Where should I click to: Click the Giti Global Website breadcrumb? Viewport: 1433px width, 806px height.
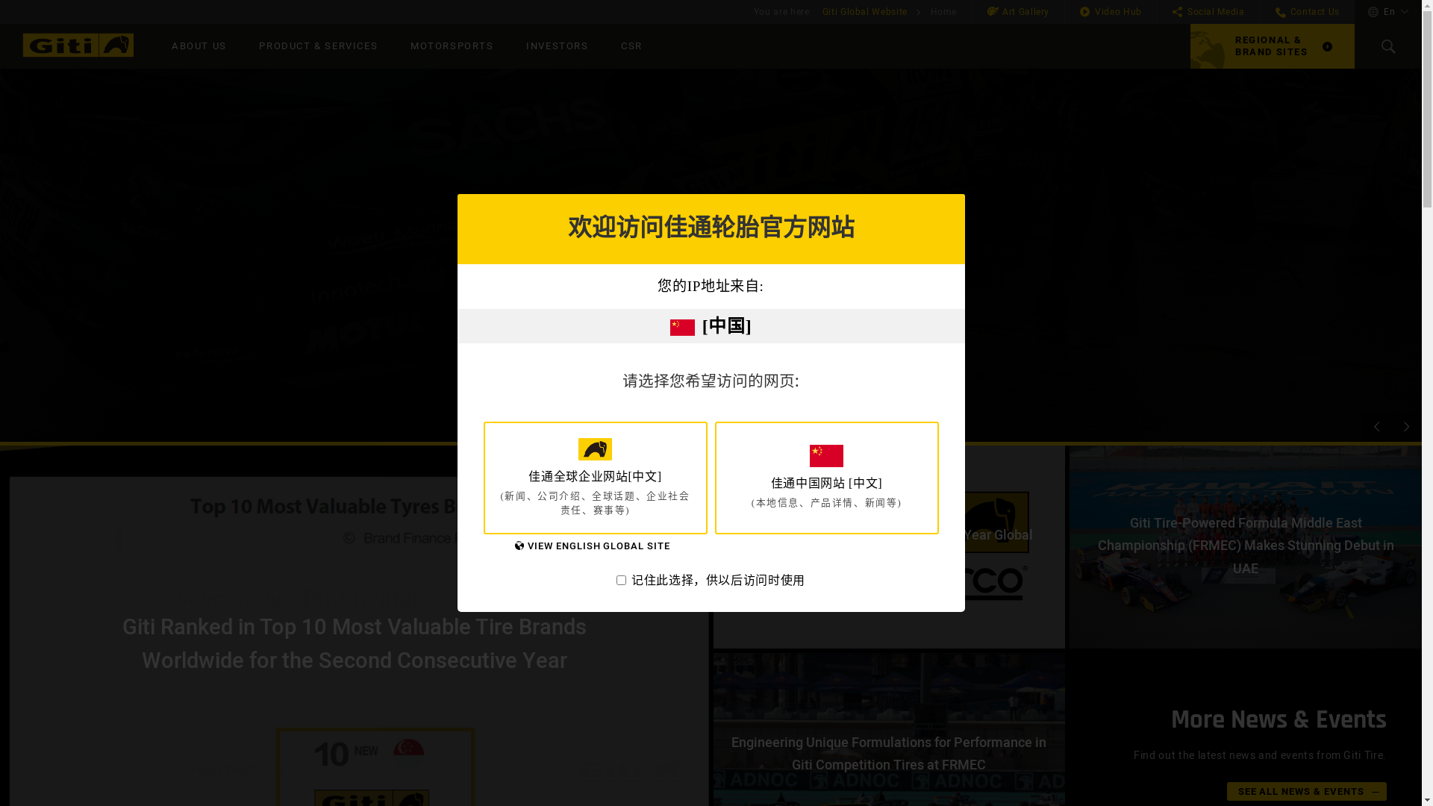tap(864, 12)
